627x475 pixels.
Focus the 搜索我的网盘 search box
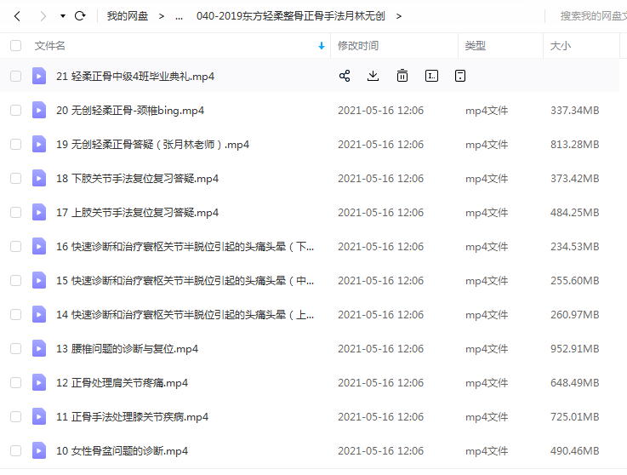[594, 16]
